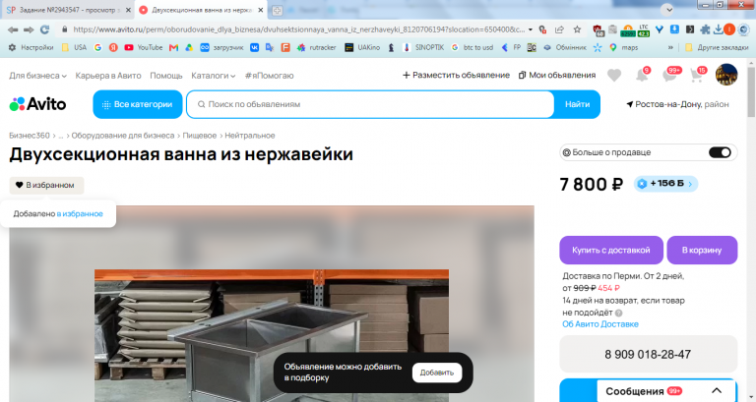Open the 'Пищевое' breadcrumb

200,136
